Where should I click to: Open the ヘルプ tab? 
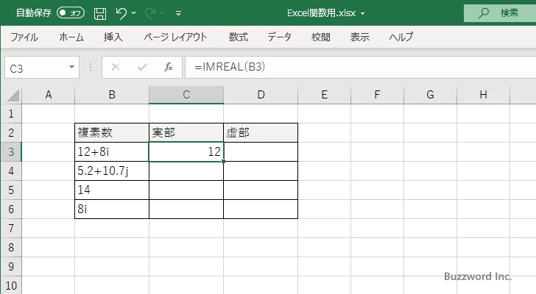pos(401,37)
